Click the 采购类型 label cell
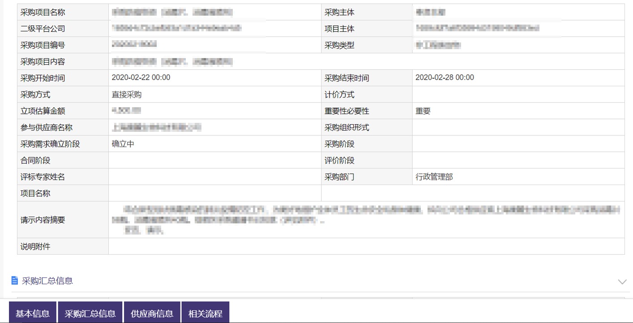This screenshot has width=633, height=323. click(x=367, y=45)
